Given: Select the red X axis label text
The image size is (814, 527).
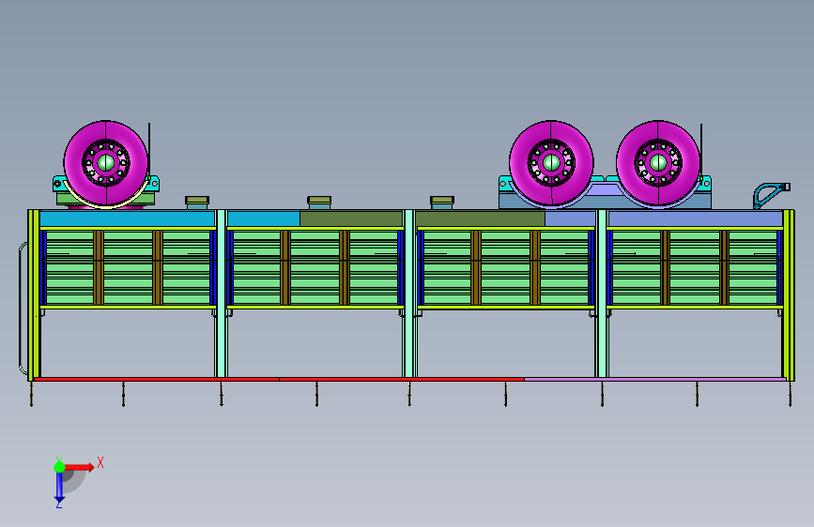Looking at the screenshot, I should tap(100, 462).
